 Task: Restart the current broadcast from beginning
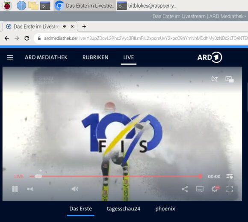30,189
